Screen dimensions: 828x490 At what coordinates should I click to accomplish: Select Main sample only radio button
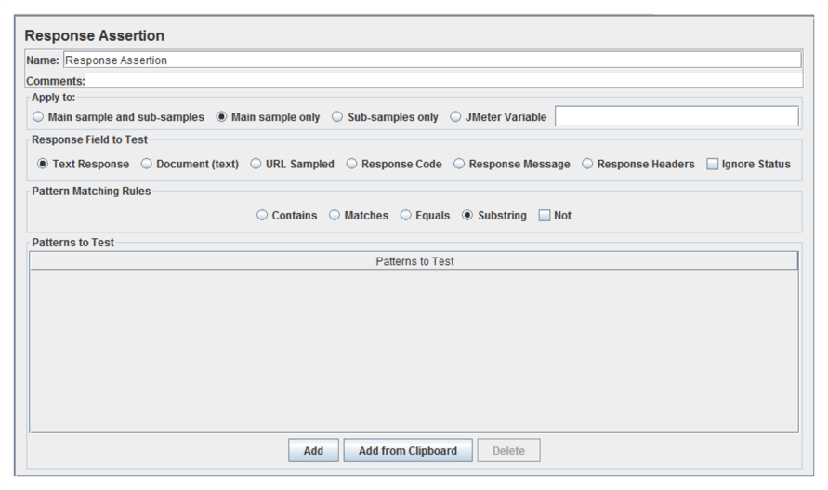pyautogui.click(x=221, y=117)
